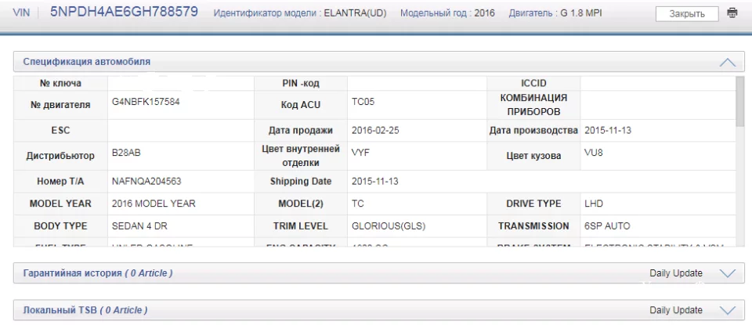This screenshot has height=325, width=752.
Task: Click the Код ACU label
Action: click(301, 105)
